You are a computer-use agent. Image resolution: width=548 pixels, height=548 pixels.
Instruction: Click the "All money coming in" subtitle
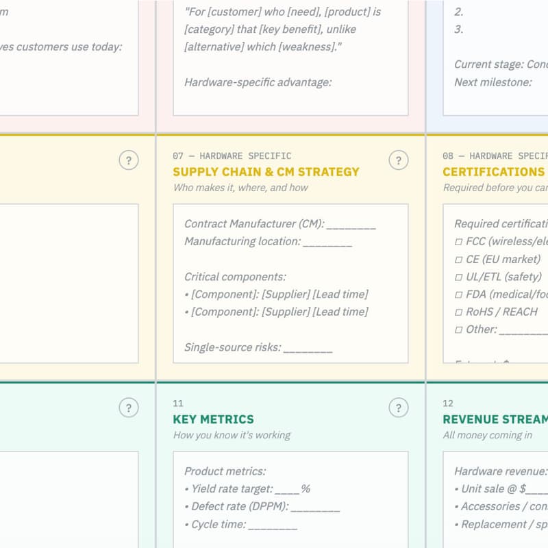tap(487, 435)
